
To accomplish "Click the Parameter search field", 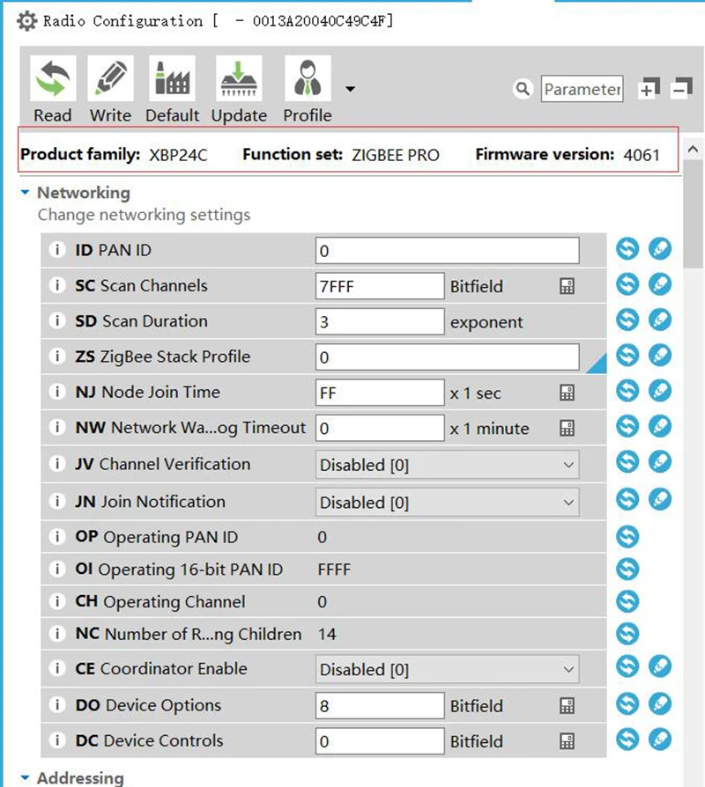I will point(582,89).
